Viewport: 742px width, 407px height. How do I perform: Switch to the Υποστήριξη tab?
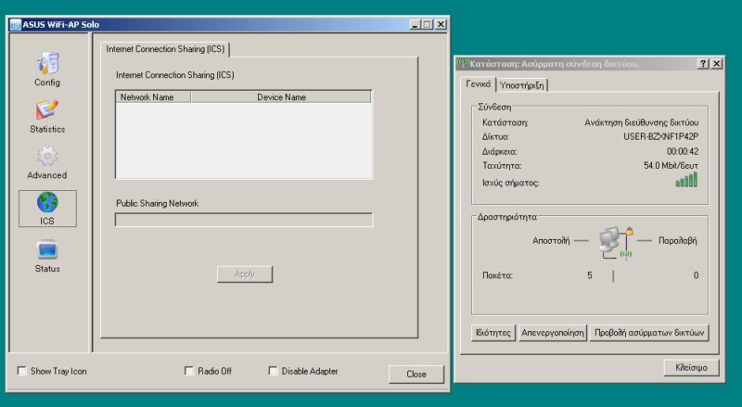pos(521,85)
